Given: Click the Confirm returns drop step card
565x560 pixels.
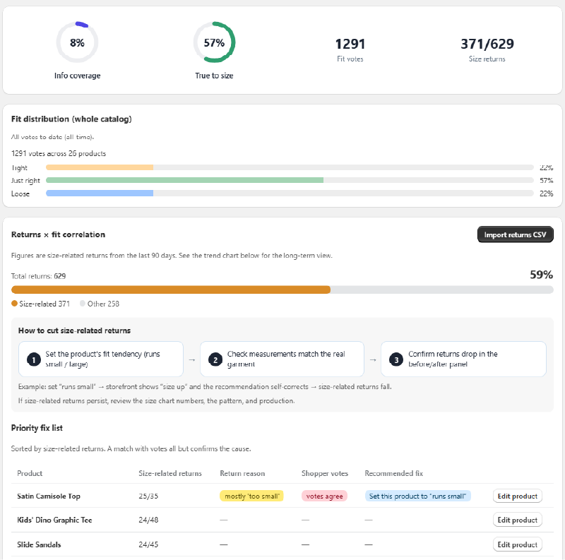Looking at the screenshot, I should click(463, 359).
